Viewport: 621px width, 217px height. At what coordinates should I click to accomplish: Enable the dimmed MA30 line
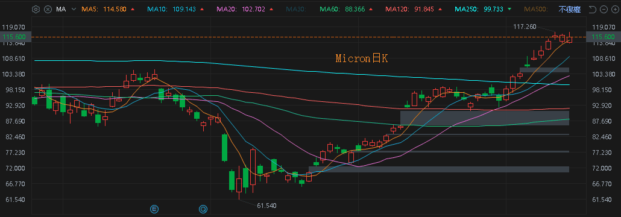point(296,9)
